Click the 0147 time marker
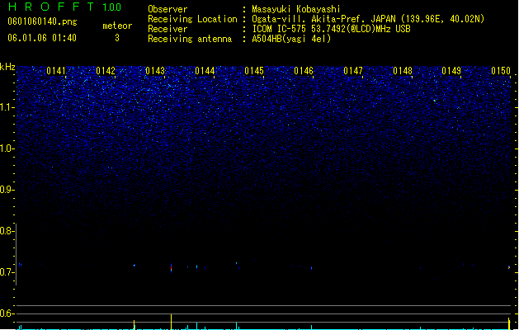 click(353, 71)
